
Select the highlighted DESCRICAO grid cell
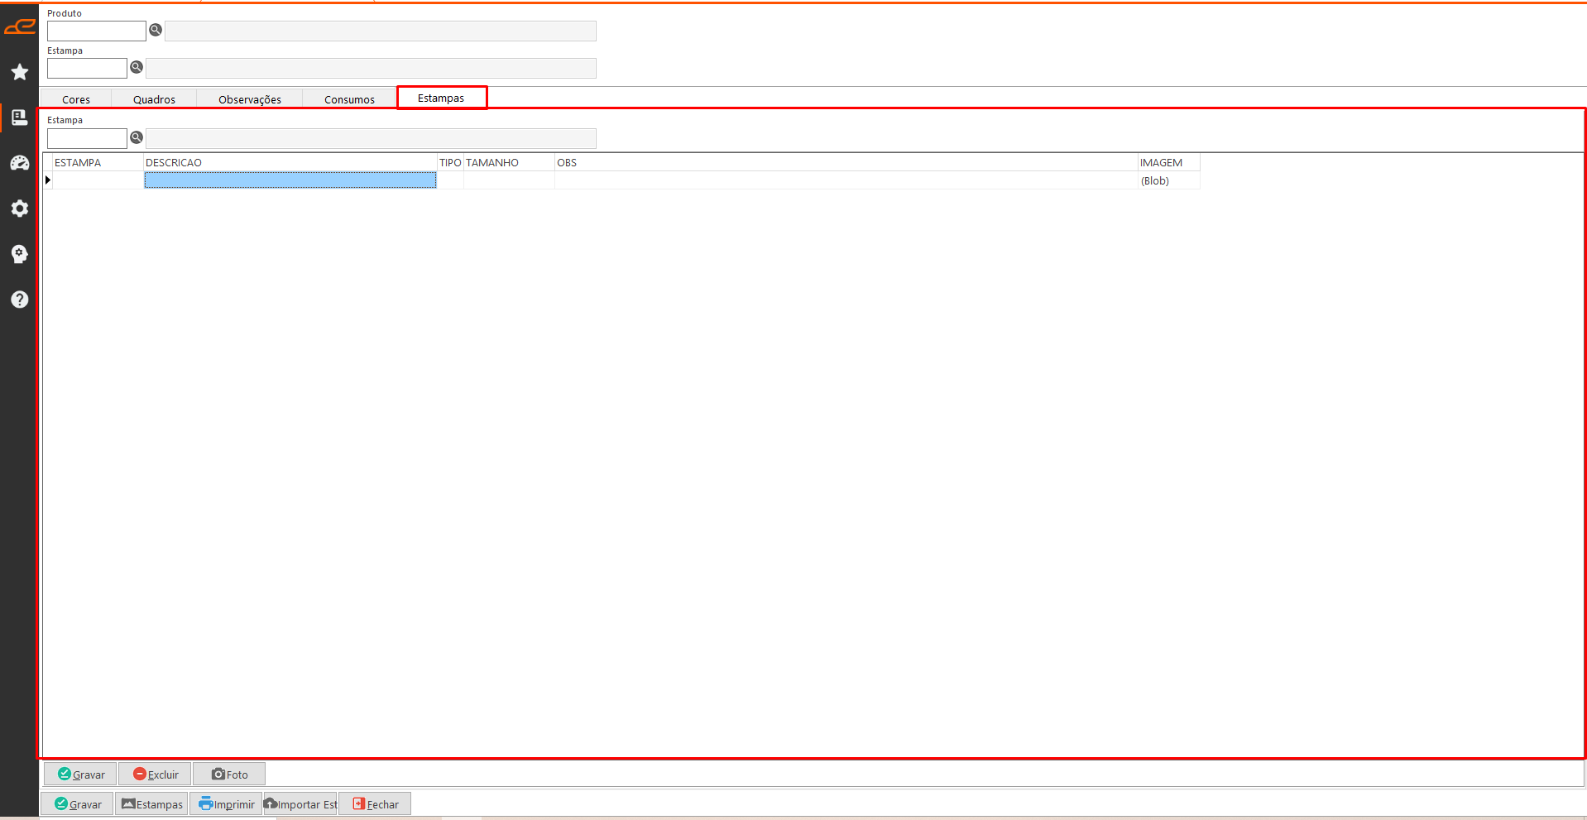click(x=290, y=180)
